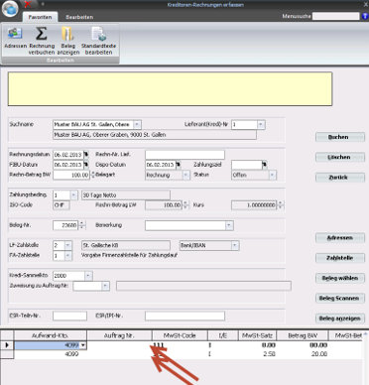Open the Belegart dropdown
Screen dimensions: 369x385
coord(186,175)
